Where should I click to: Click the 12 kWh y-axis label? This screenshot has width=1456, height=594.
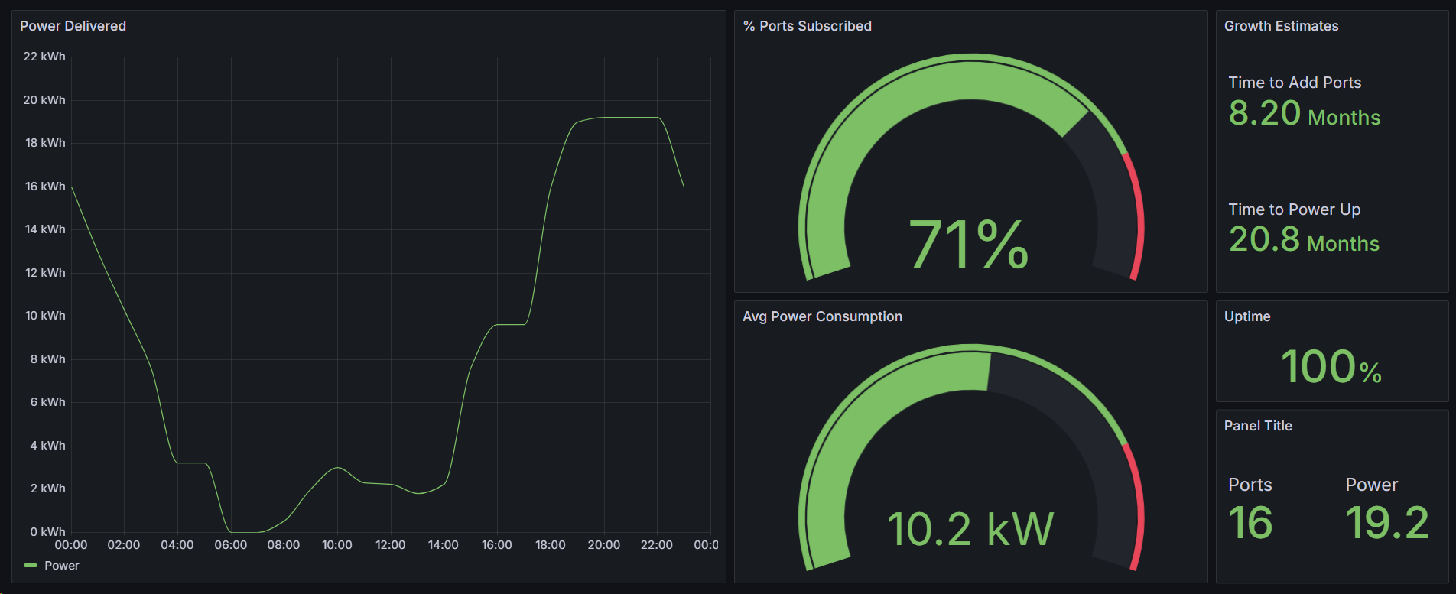[45, 273]
